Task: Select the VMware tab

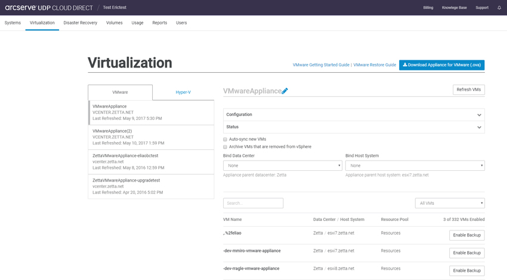Action: pyautogui.click(x=120, y=93)
